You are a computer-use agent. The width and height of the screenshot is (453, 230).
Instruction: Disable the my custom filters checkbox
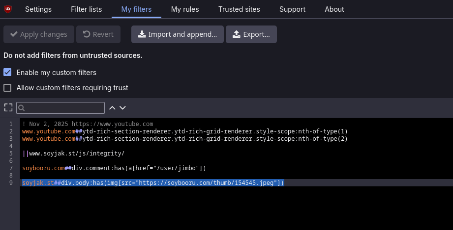tap(7, 72)
